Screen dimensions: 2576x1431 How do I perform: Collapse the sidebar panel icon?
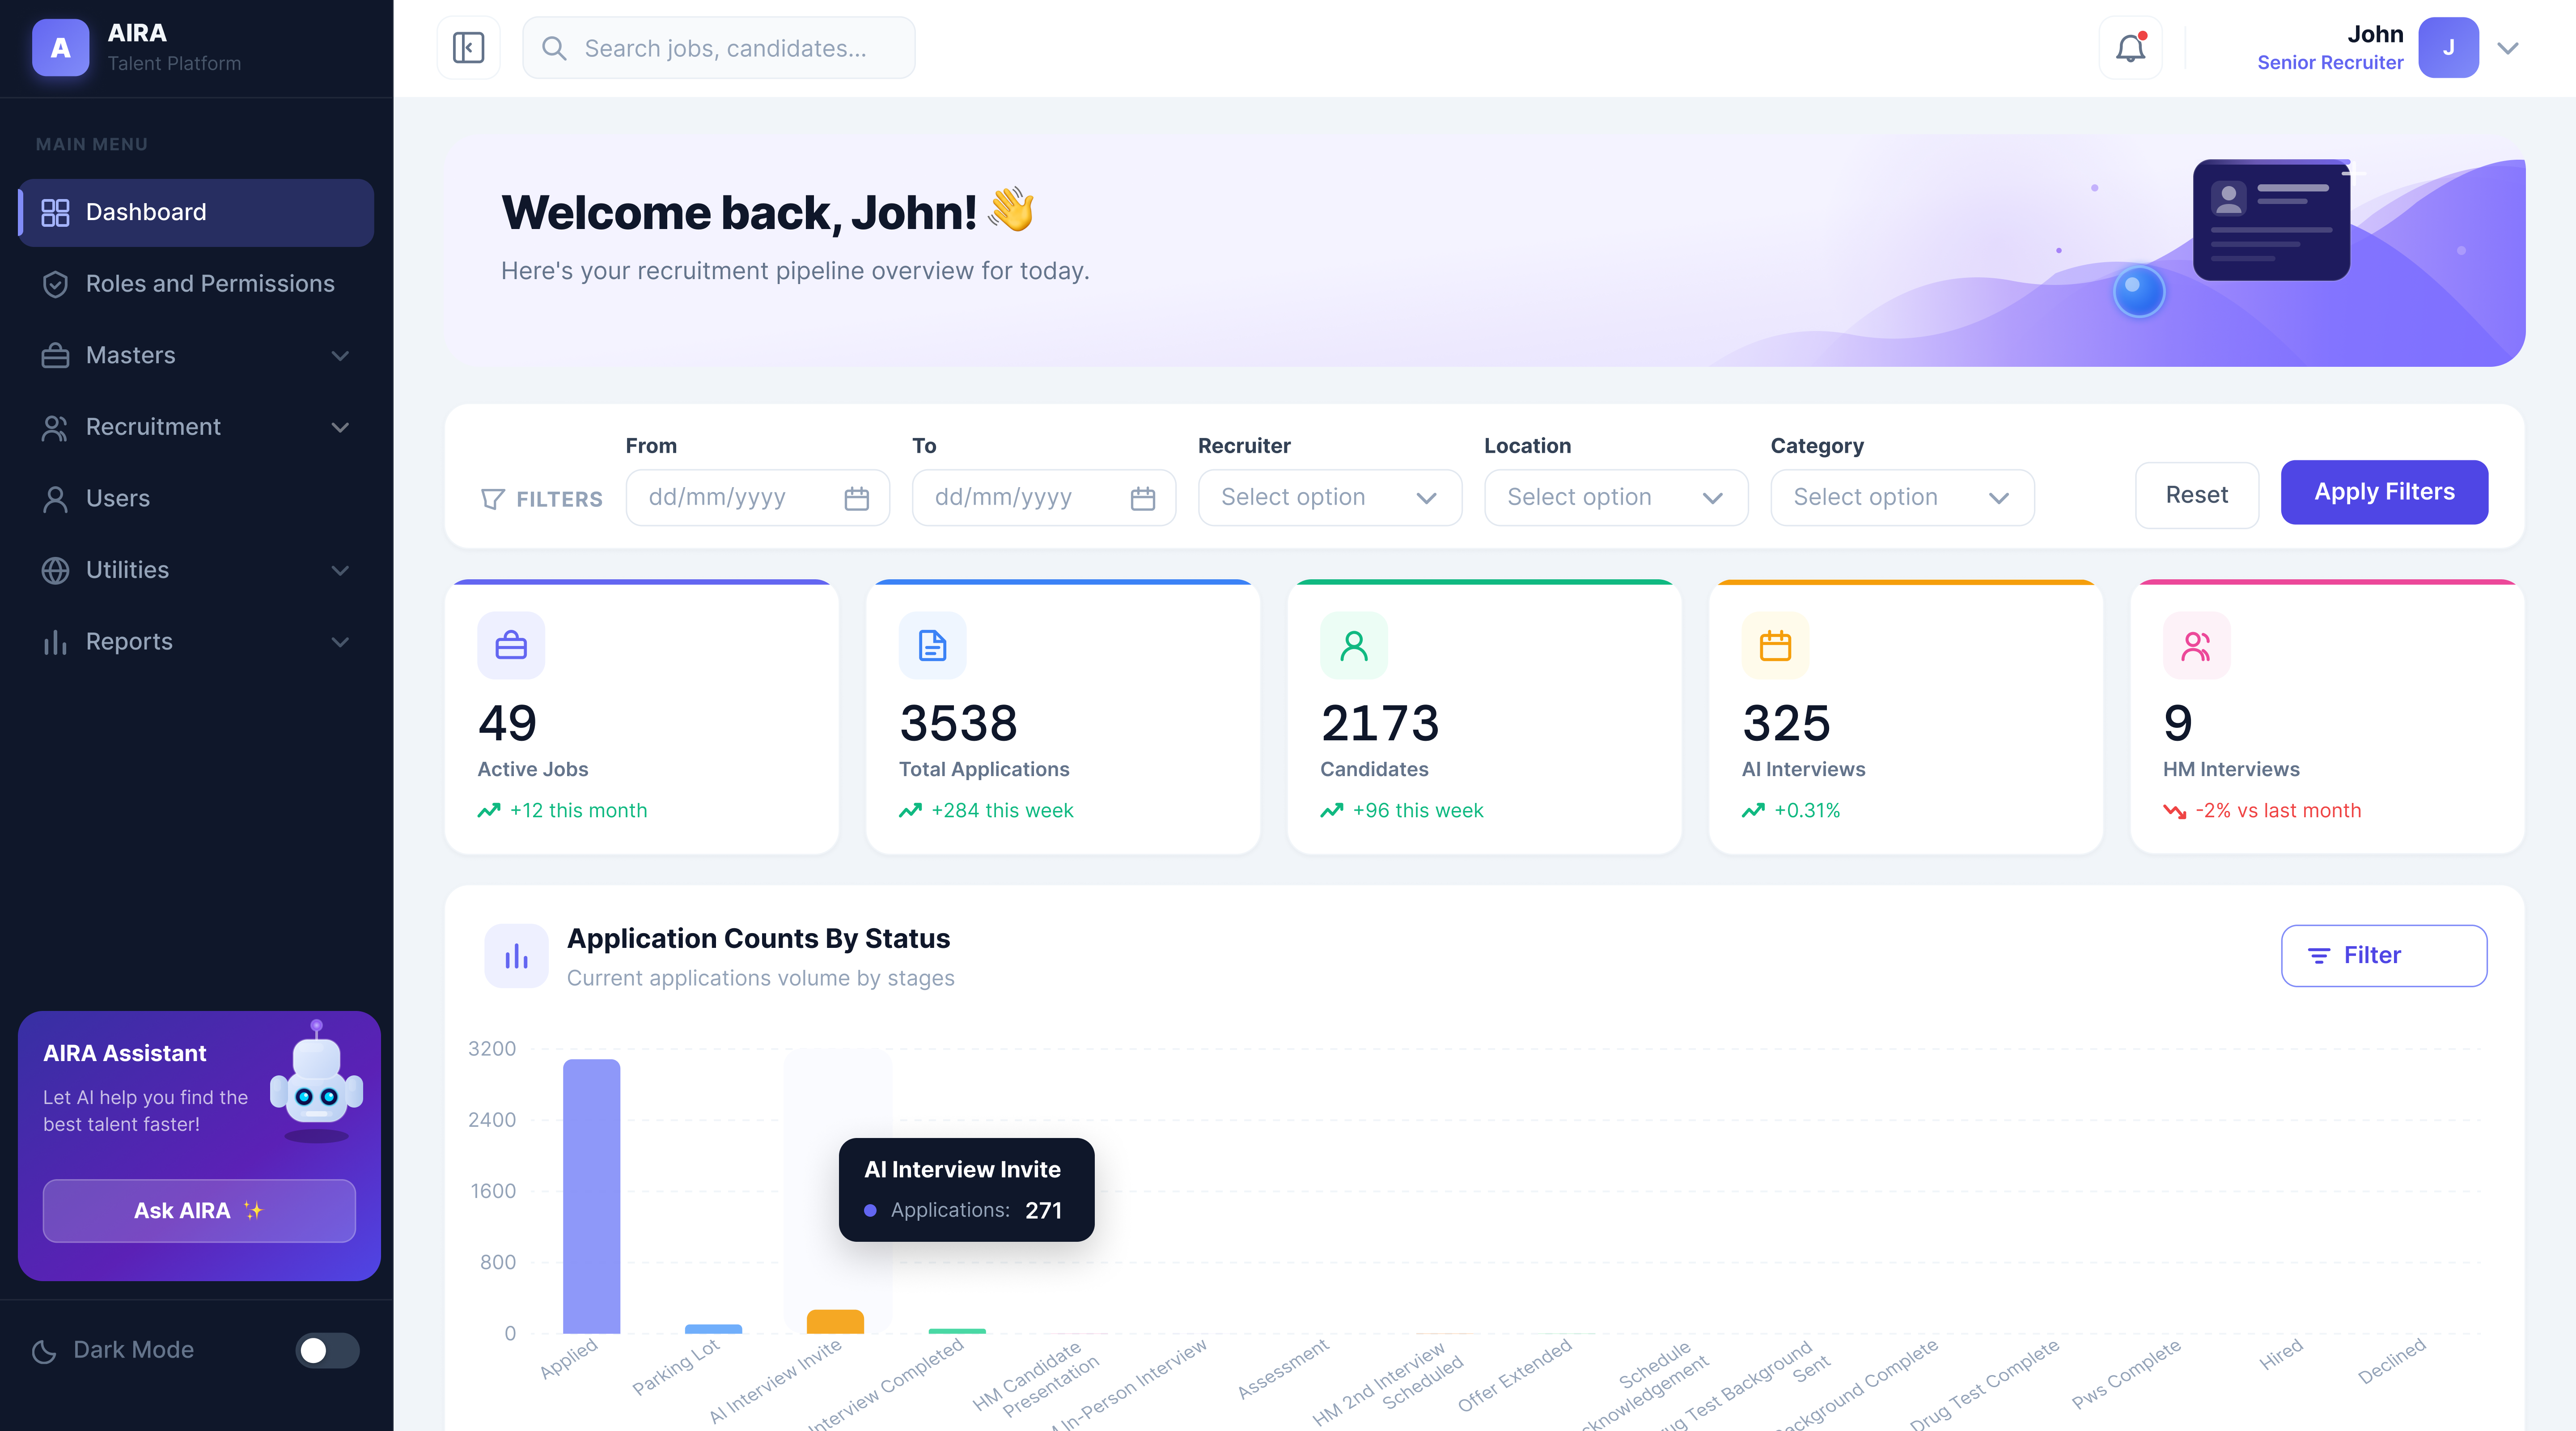click(468, 47)
